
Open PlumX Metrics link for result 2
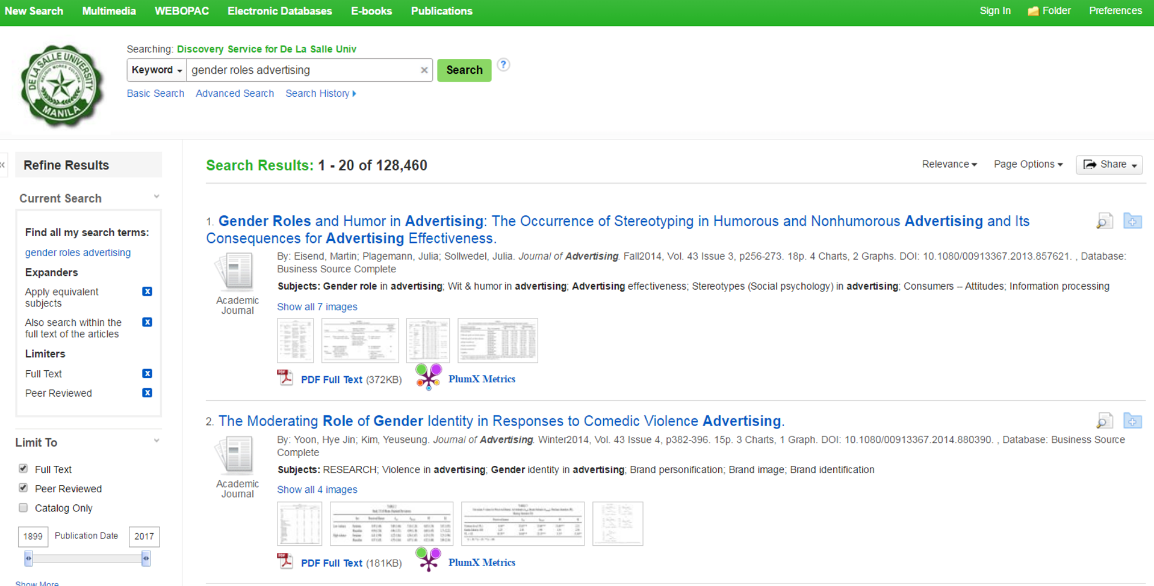[482, 563]
